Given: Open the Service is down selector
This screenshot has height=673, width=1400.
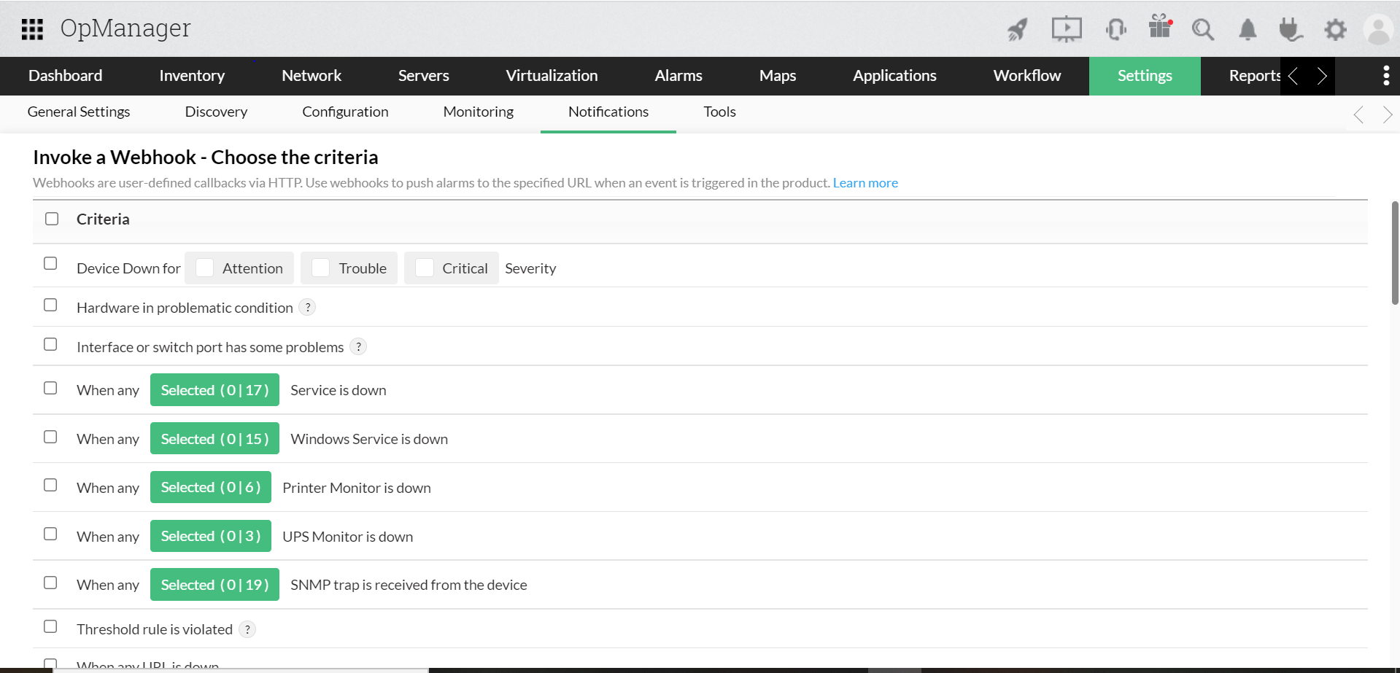Looking at the screenshot, I should (214, 389).
